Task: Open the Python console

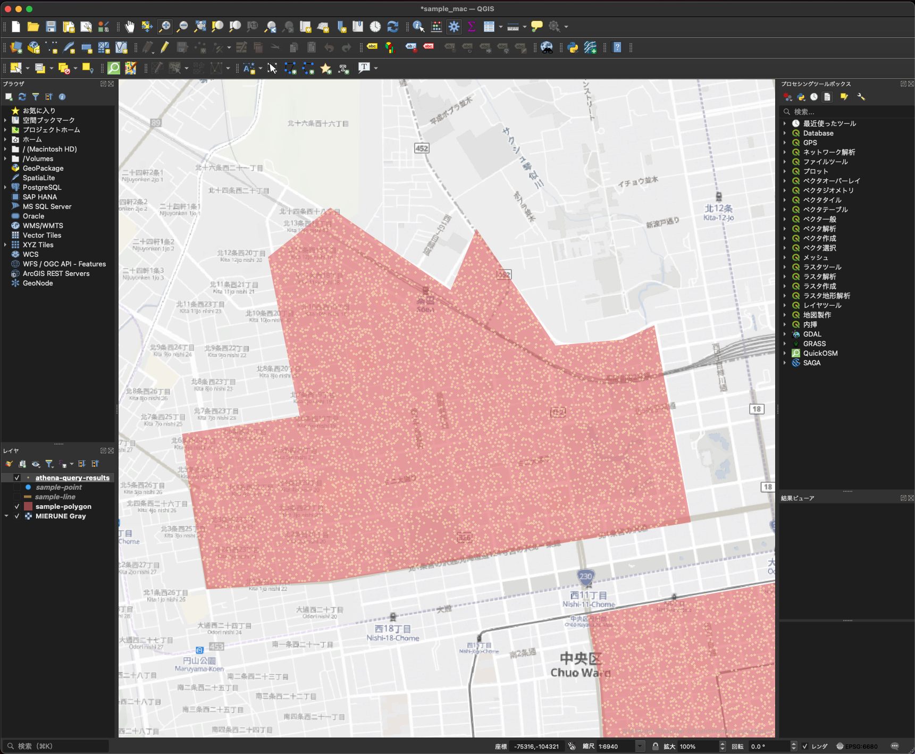Action: (573, 48)
